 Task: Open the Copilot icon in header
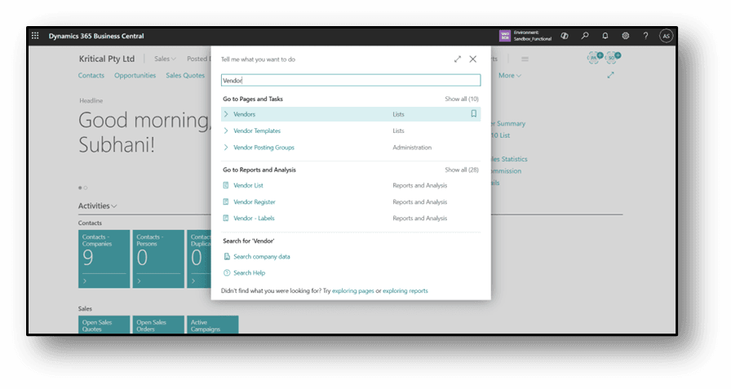coord(565,36)
